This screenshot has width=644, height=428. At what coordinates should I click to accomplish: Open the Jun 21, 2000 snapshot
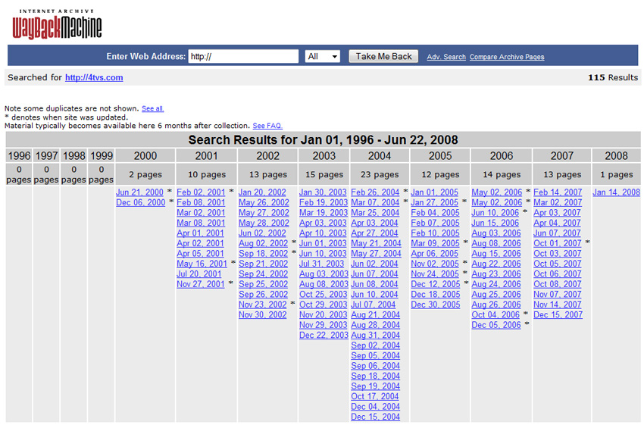click(139, 192)
